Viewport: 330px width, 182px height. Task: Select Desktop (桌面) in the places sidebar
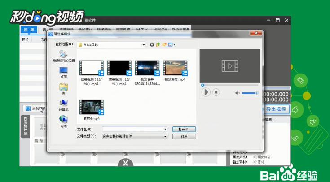pos(64,73)
